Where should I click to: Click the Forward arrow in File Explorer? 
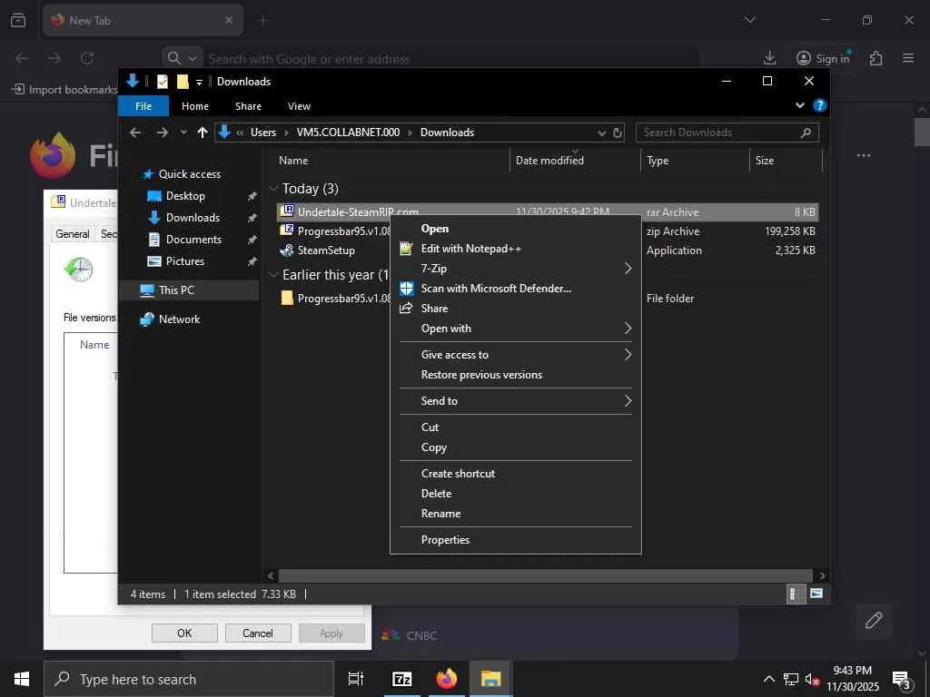[162, 133]
